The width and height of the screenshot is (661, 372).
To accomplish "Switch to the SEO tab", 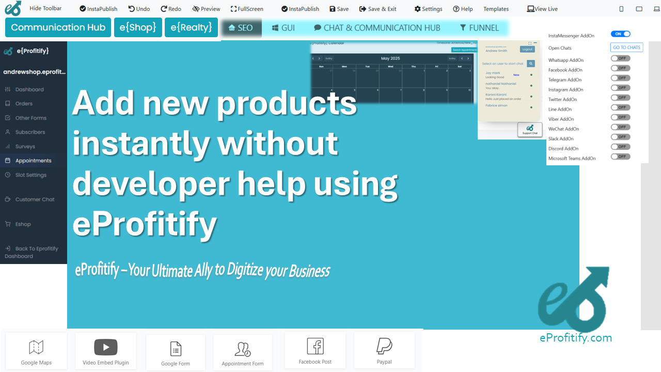I will click(241, 28).
